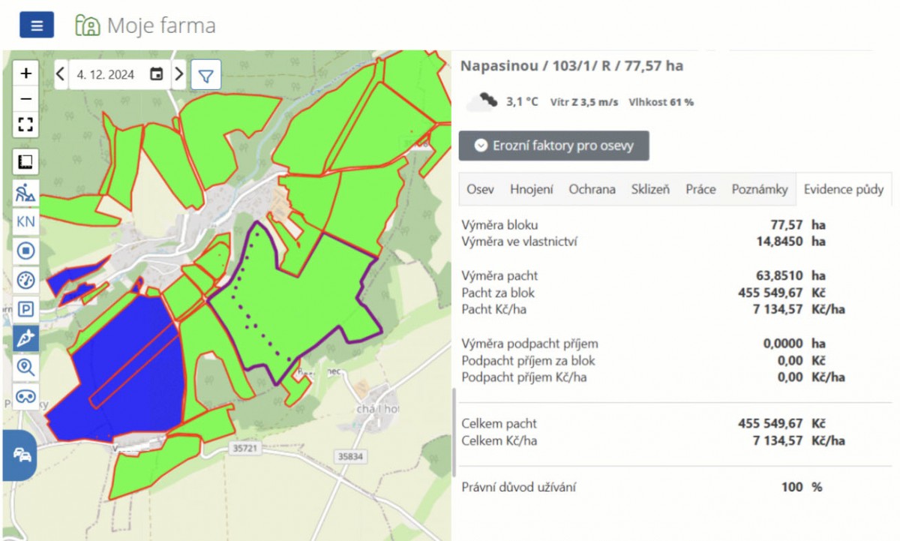
Task: Expand Erozní faktory pro osevy
Action: tap(553, 146)
